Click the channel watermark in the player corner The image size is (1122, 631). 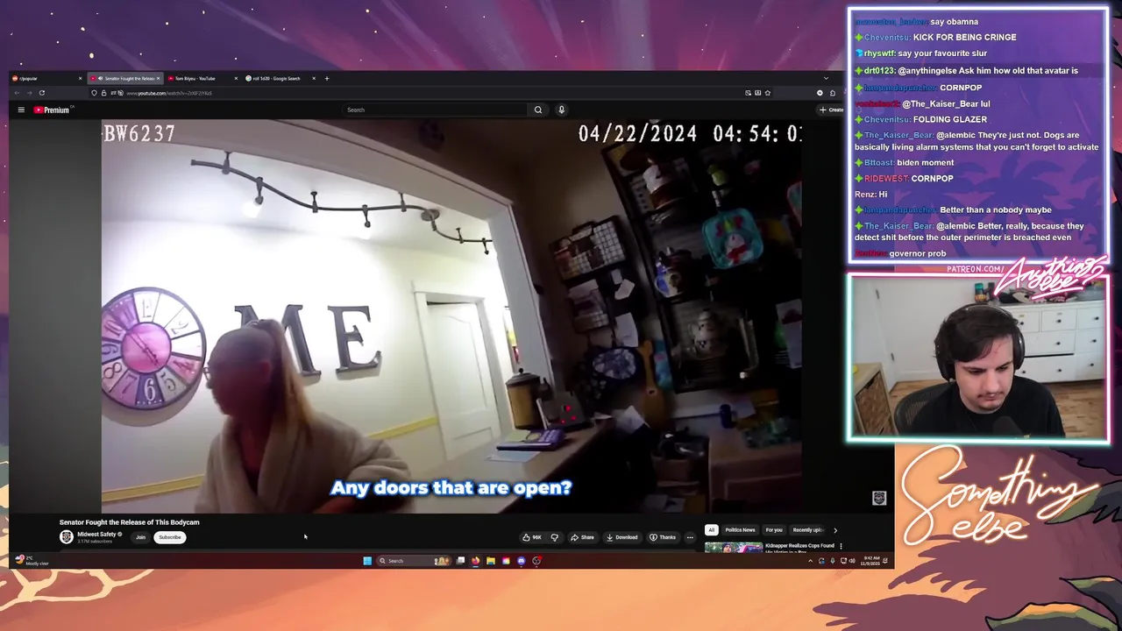(879, 498)
